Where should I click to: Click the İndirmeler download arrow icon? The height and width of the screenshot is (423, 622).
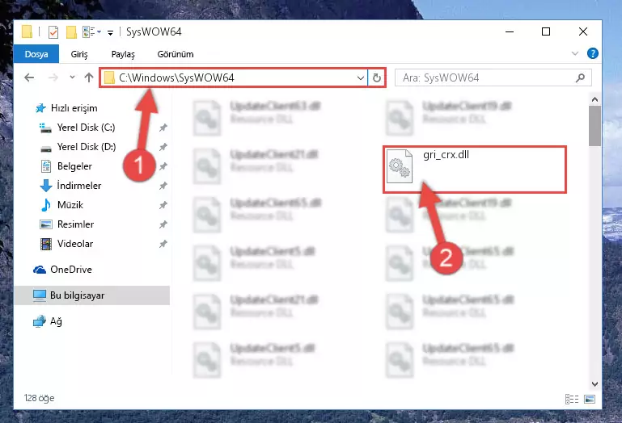46,186
